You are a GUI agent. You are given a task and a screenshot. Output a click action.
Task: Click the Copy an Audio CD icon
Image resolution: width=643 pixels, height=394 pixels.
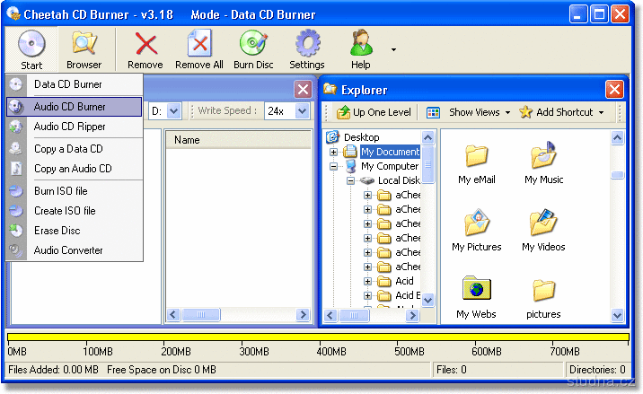[x=16, y=169]
